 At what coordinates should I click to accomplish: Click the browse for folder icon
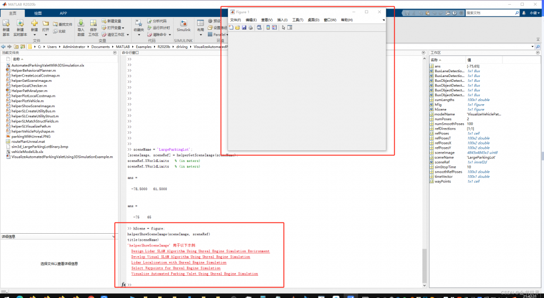(22, 47)
